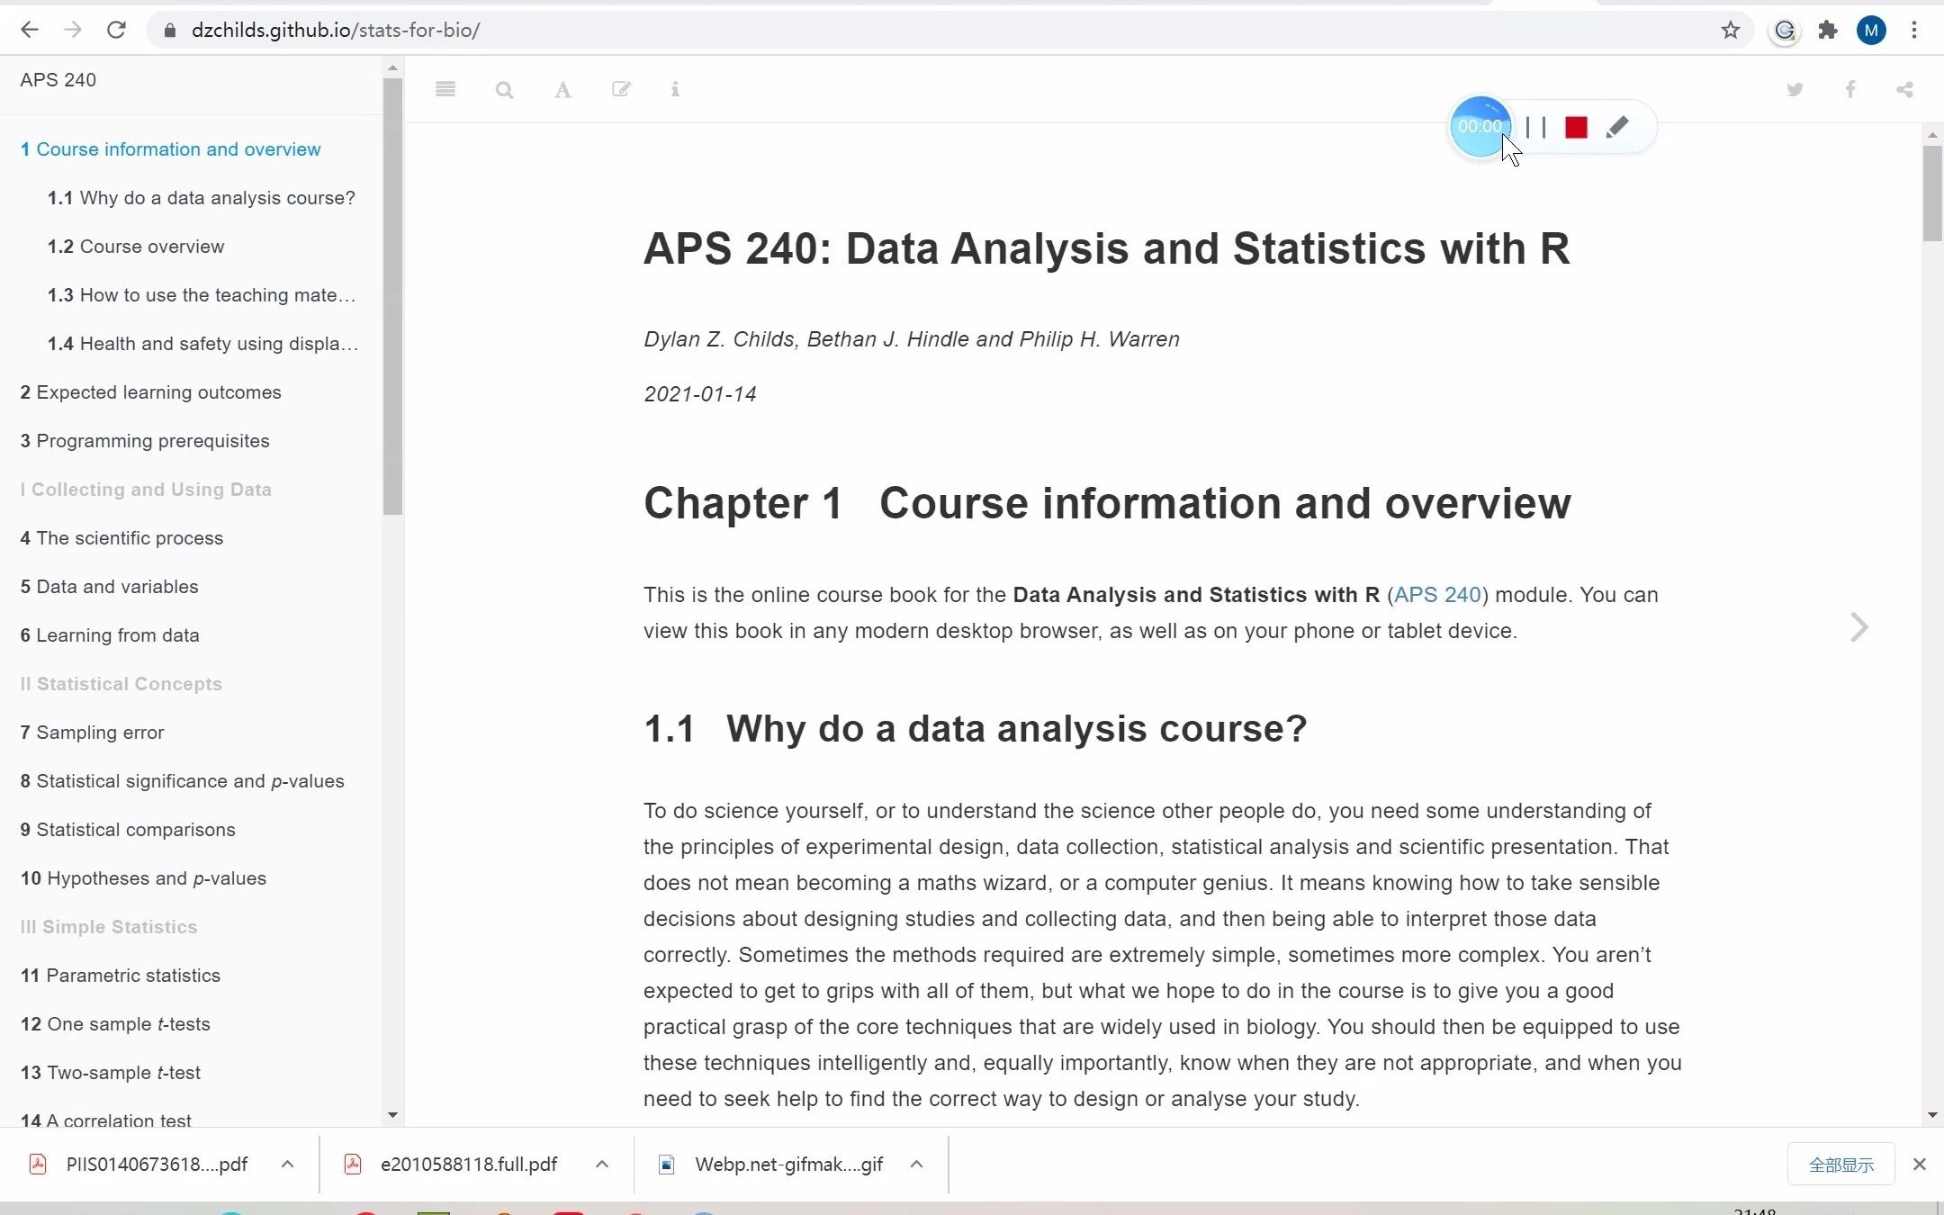Open chapter 14 A correlation test

coord(105,1120)
